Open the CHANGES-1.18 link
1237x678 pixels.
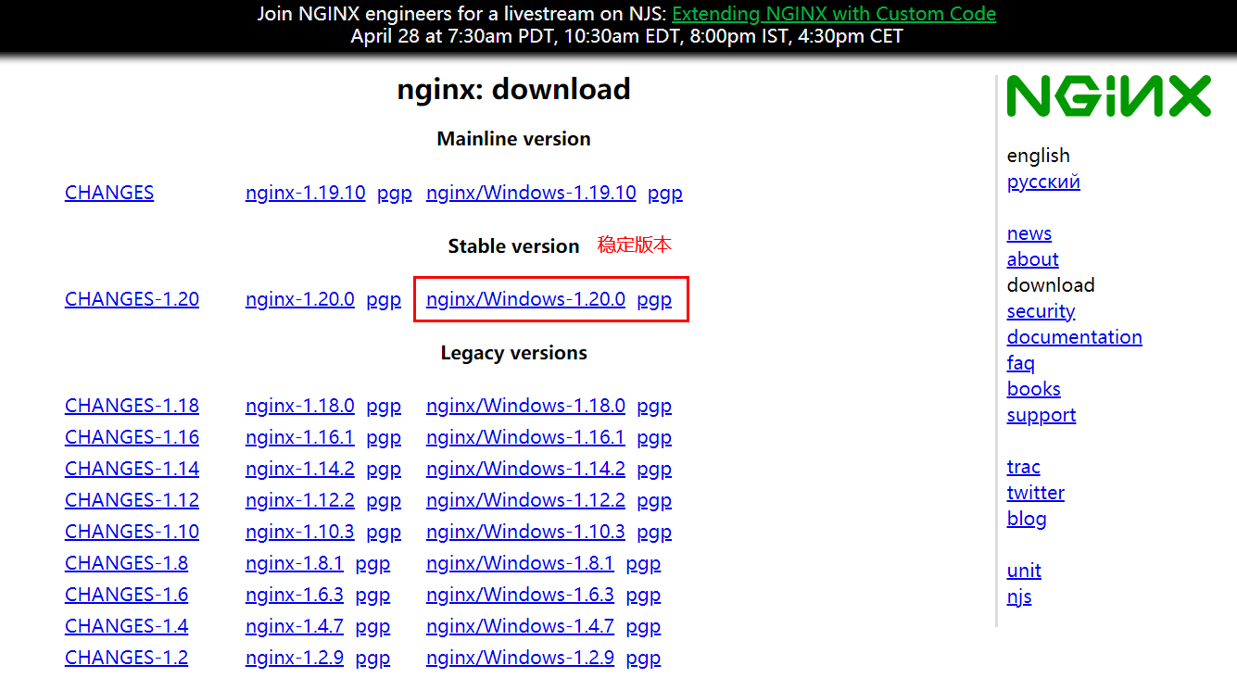point(132,406)
